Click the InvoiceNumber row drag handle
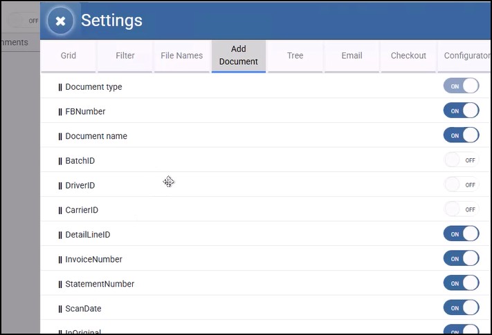Image resolution: width=492 pixels, height=335 pixels. click(60, 260)
